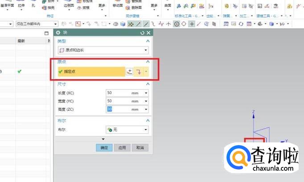Open the 高度 (ZC) unit dropdown arrow
304x182 pixels.
tap(146, 109)
